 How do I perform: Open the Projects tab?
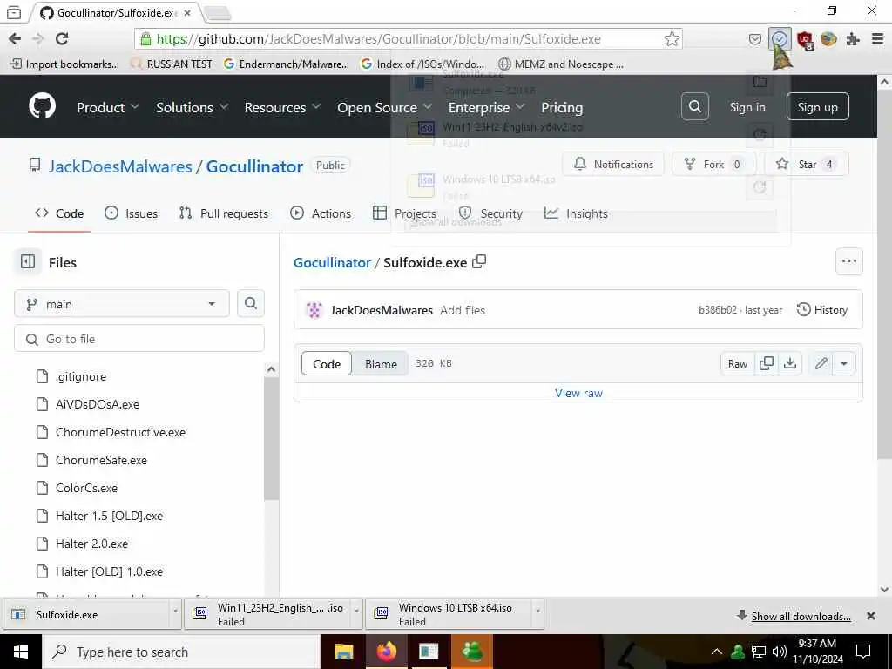(x=404, y=213)
